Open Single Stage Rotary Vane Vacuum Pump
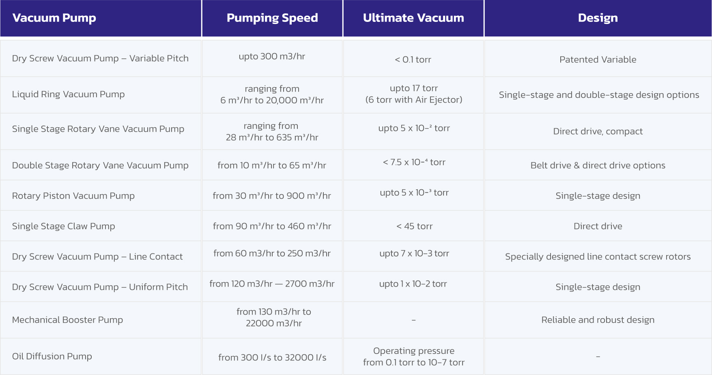712x375 pixels. pos(98,129)
